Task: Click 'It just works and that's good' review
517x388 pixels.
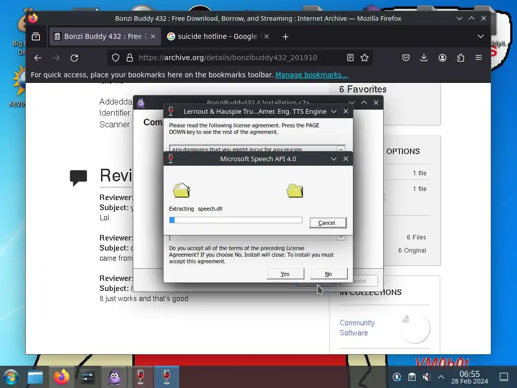Action: 144,299
